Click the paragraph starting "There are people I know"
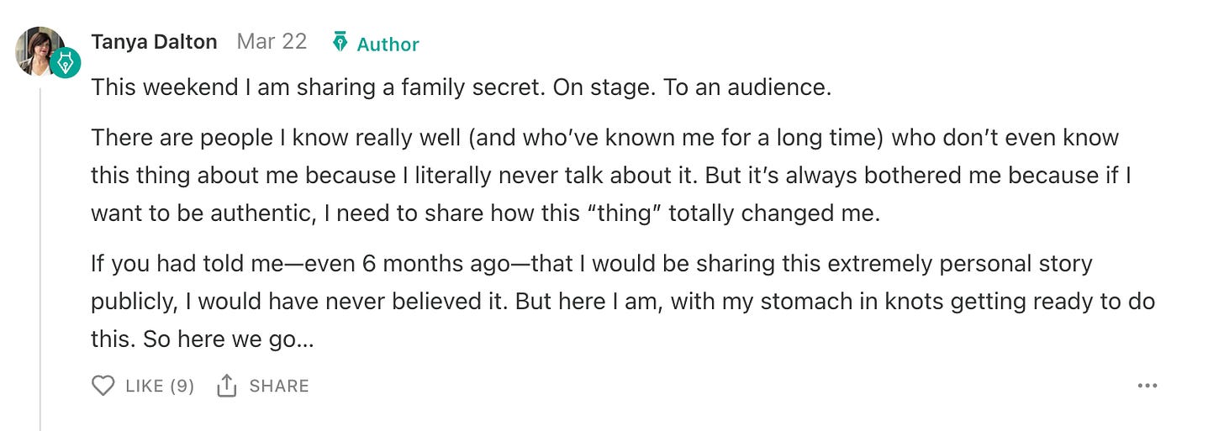 tap(604, 175)
